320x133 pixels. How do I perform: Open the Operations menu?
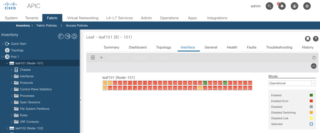click(169, 18)
